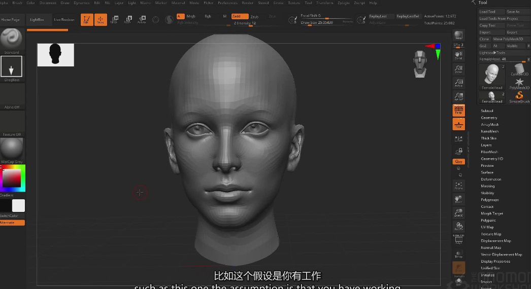Click the Frame view icon
The height and width of the screenshot is (289, 531).
coord(458,186)
